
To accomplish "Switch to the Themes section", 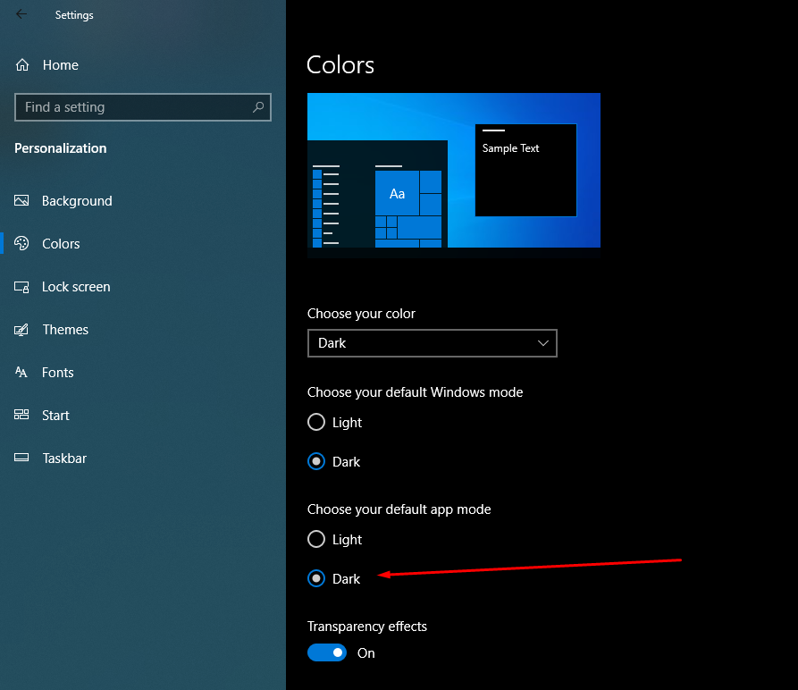I will pyautogui.click(x=65, y=330).
